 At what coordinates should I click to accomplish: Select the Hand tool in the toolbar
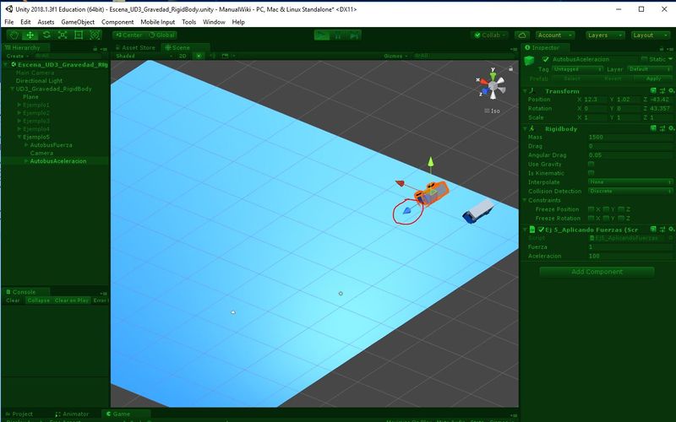pyautogui.click(x=14, y=35)
